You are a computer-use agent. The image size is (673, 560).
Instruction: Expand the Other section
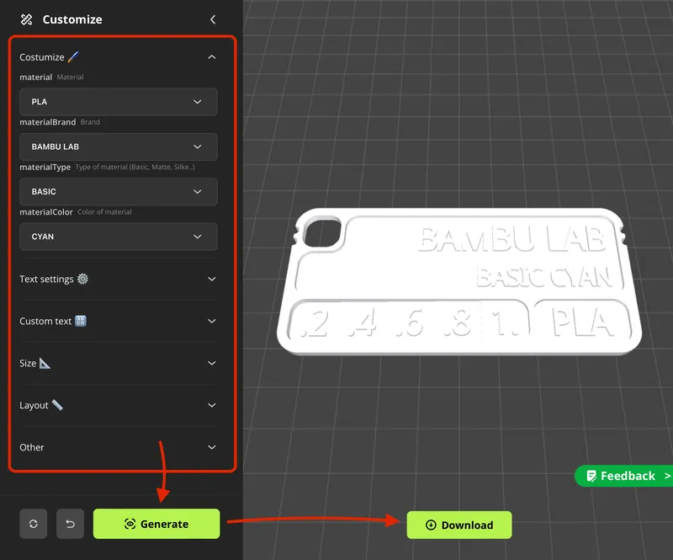pos(118,447)
